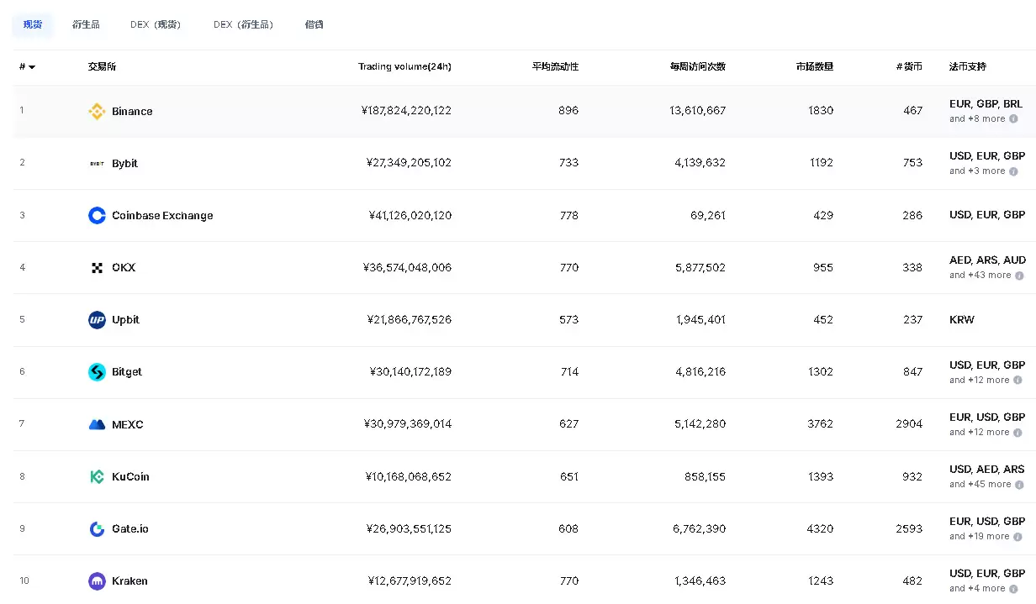Click the KuCoin logo icon

(96, 476)
